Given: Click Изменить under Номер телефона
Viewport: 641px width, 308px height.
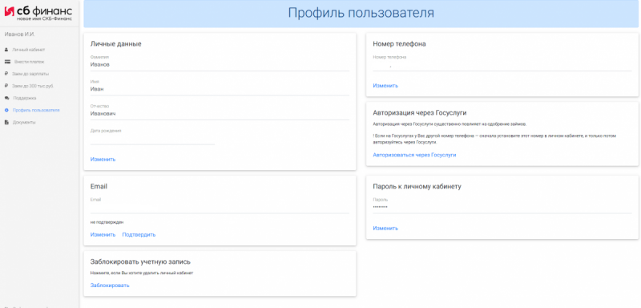Looking at the screenshot, I should click(385, 86).
